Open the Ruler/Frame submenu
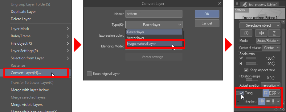Image resolution: width=286 pixels, height=112 pixels. coord(40,36)
